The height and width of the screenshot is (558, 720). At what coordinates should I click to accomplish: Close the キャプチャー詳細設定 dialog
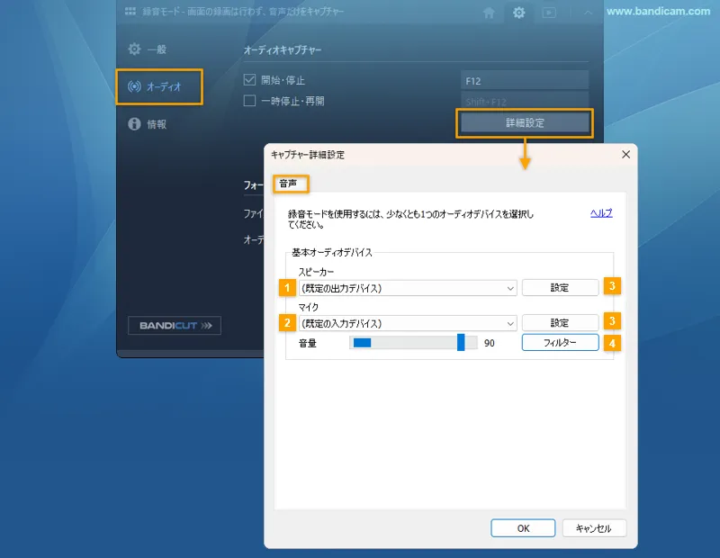pyautogui.click(x=625, y=155)
